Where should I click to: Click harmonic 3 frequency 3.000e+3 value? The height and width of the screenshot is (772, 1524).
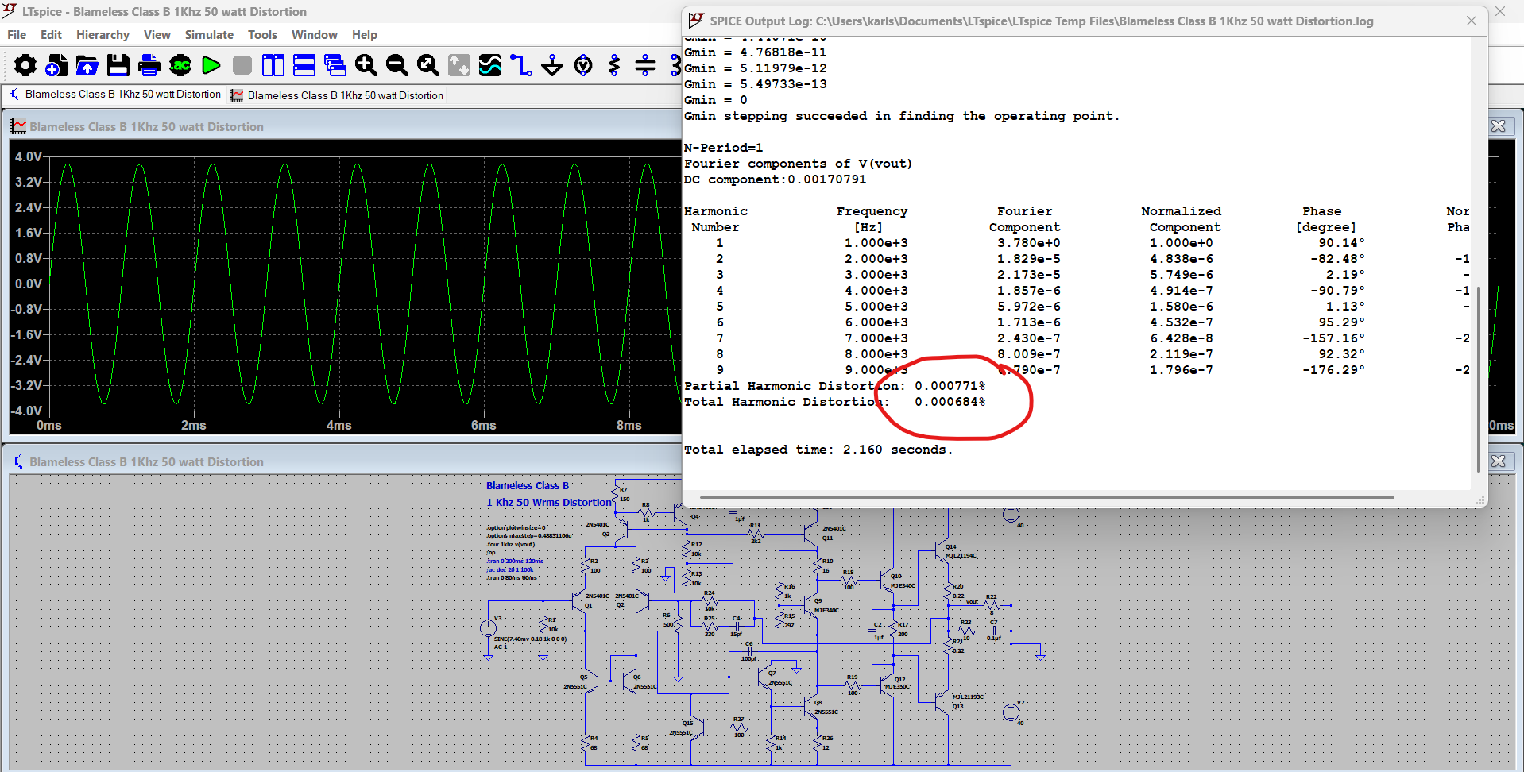tap(876, 275)
